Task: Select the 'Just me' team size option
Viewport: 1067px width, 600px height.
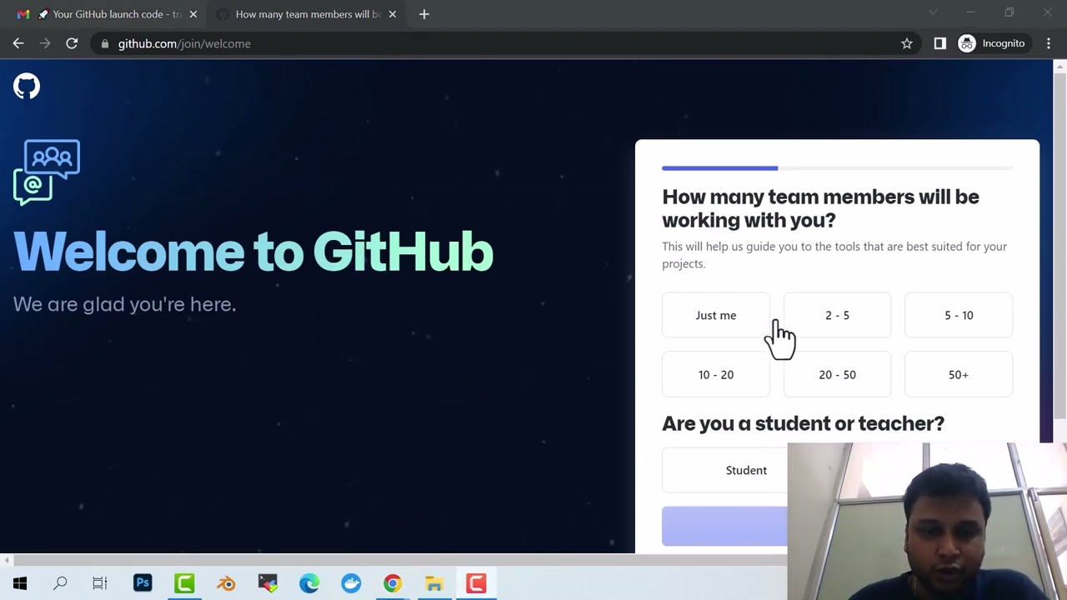Action: [x=715, y=315]
